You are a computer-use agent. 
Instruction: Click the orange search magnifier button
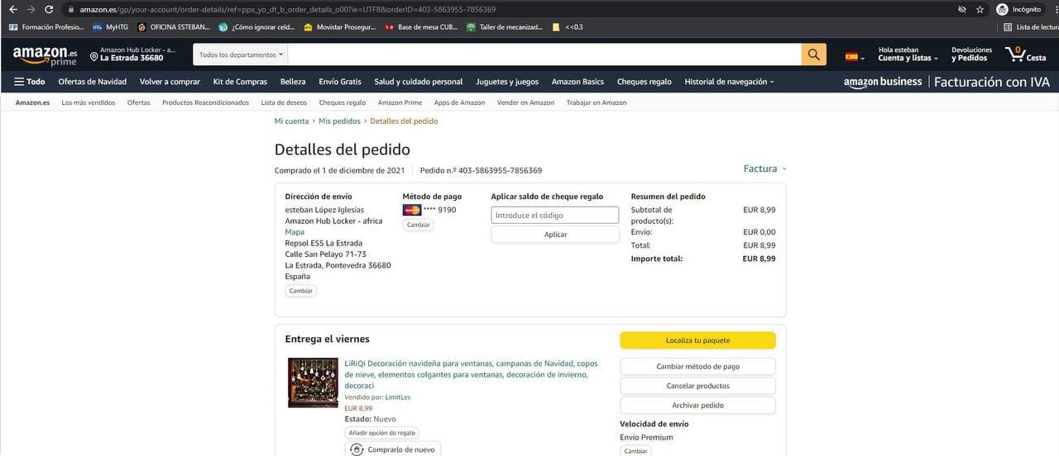coord(814,55)
